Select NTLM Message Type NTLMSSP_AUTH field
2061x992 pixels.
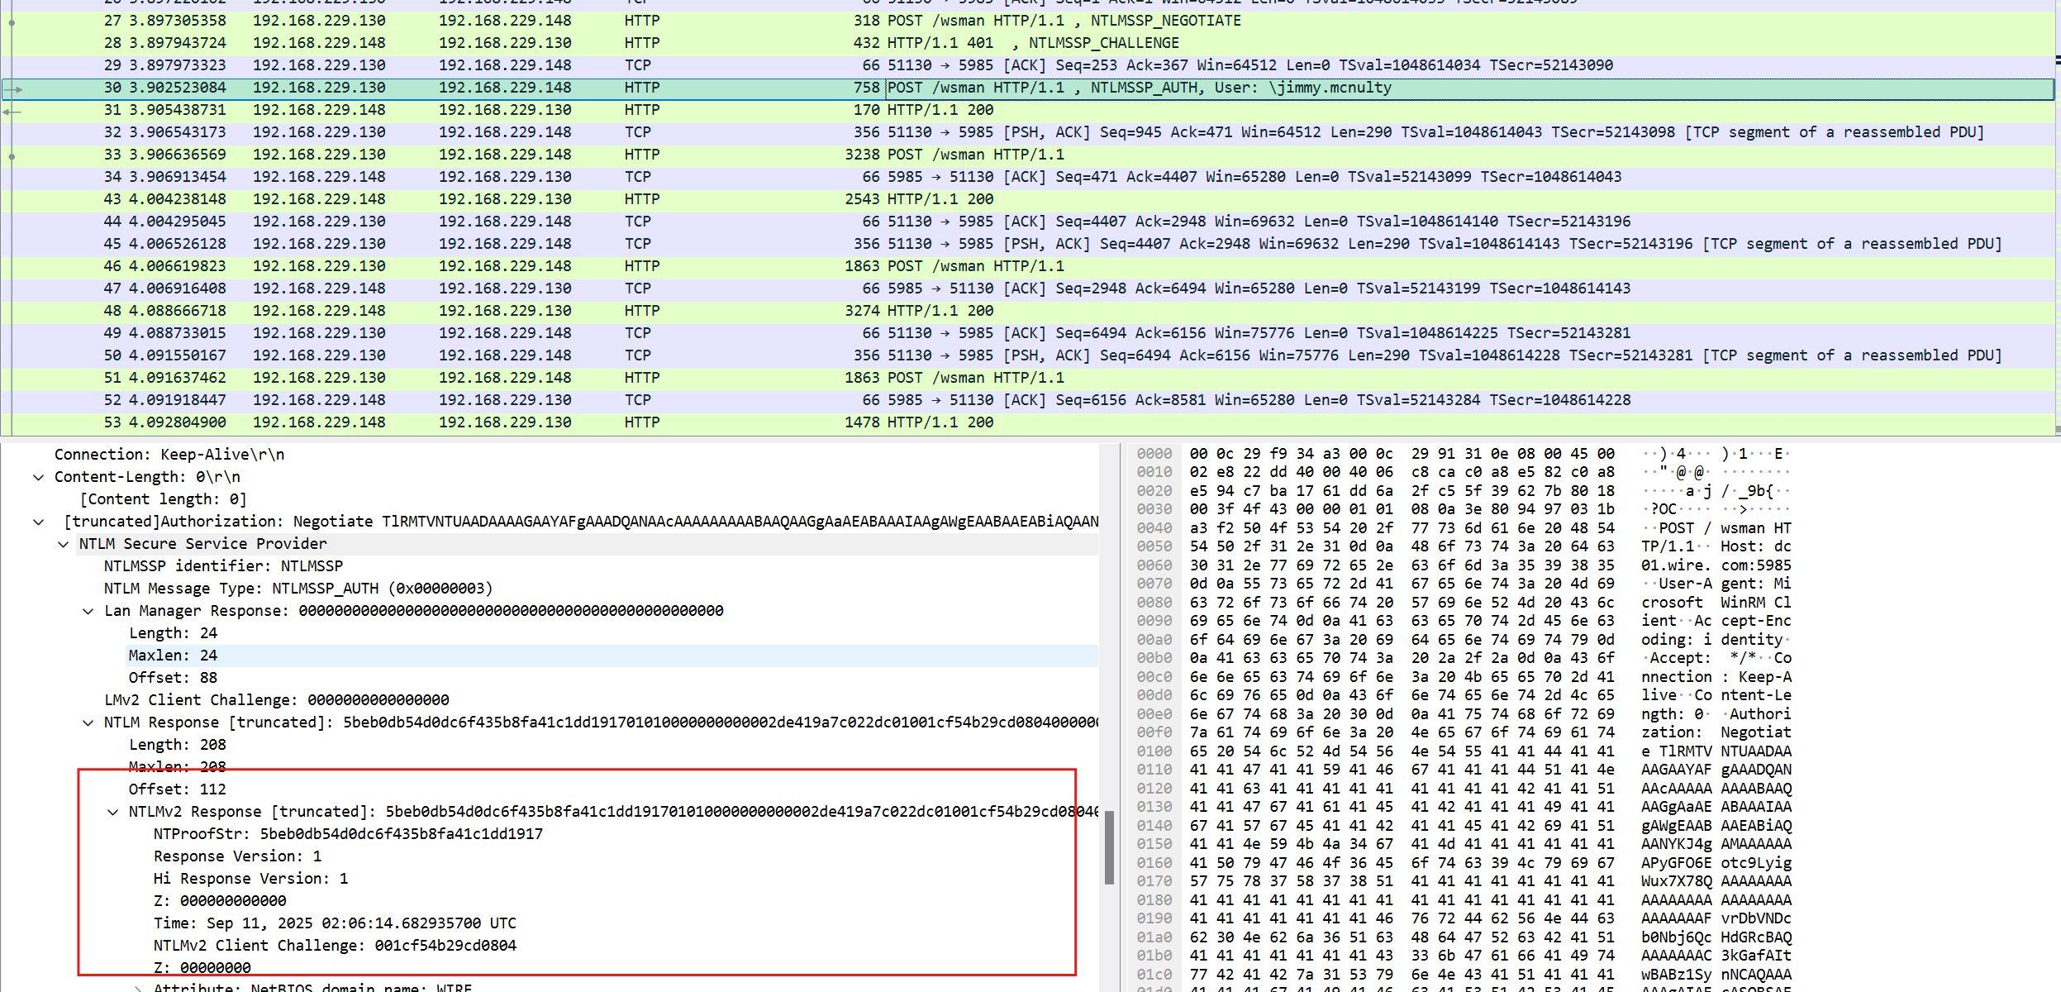click(x=297, y=589)
